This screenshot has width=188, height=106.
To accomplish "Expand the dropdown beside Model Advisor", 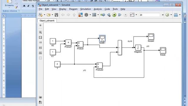I will point(171,15).
